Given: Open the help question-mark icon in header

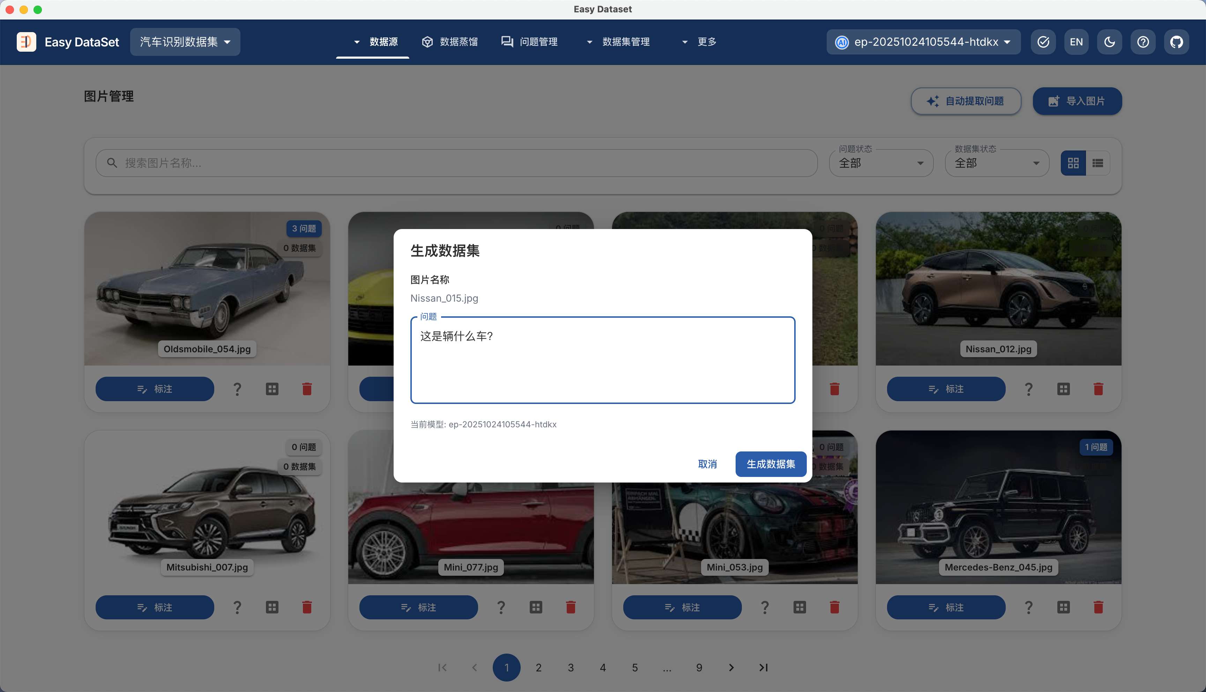Looking at the screenshot, I should (x=1143, y=42).
